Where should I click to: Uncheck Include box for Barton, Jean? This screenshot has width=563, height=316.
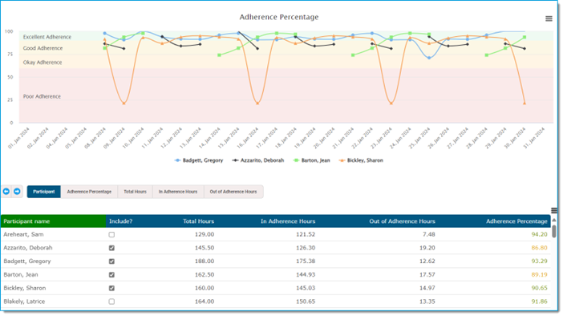point(111,275)
